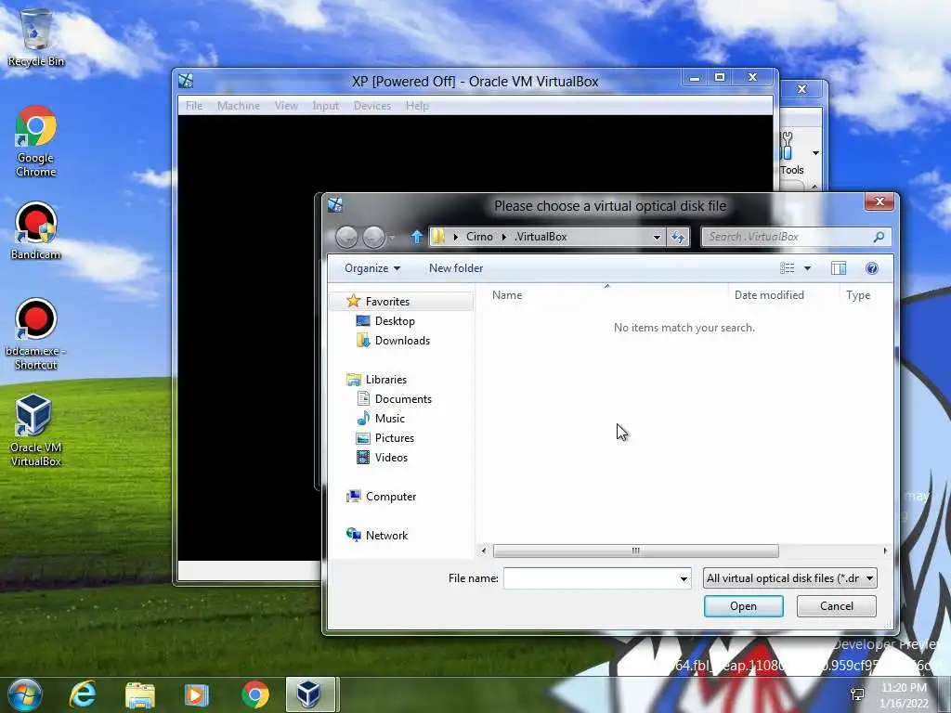The image size is (951, 713).
Task: Switch to VirtualBox taskbar button
Action: [x=310, y=694]
